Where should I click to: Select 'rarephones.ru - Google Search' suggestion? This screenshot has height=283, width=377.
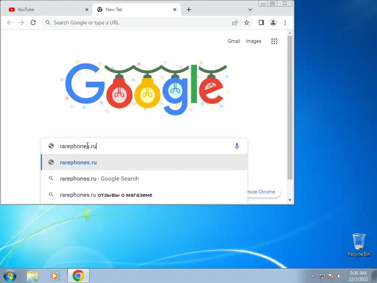pyautogui.click(x=144, y=179)
